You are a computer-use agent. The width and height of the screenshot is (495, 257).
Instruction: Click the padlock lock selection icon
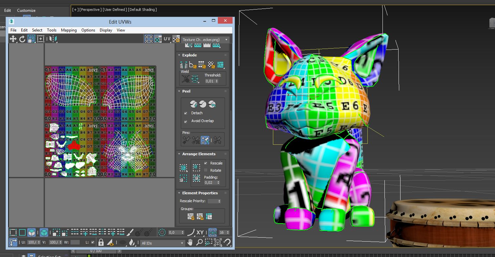click(101, 243)
